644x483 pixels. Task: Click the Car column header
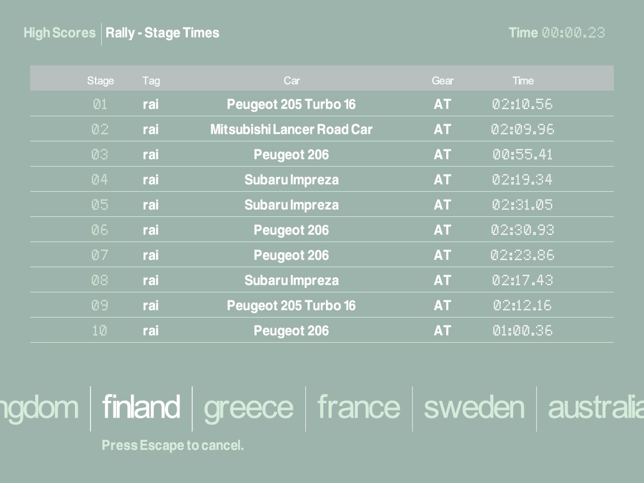tap(291, 80)
